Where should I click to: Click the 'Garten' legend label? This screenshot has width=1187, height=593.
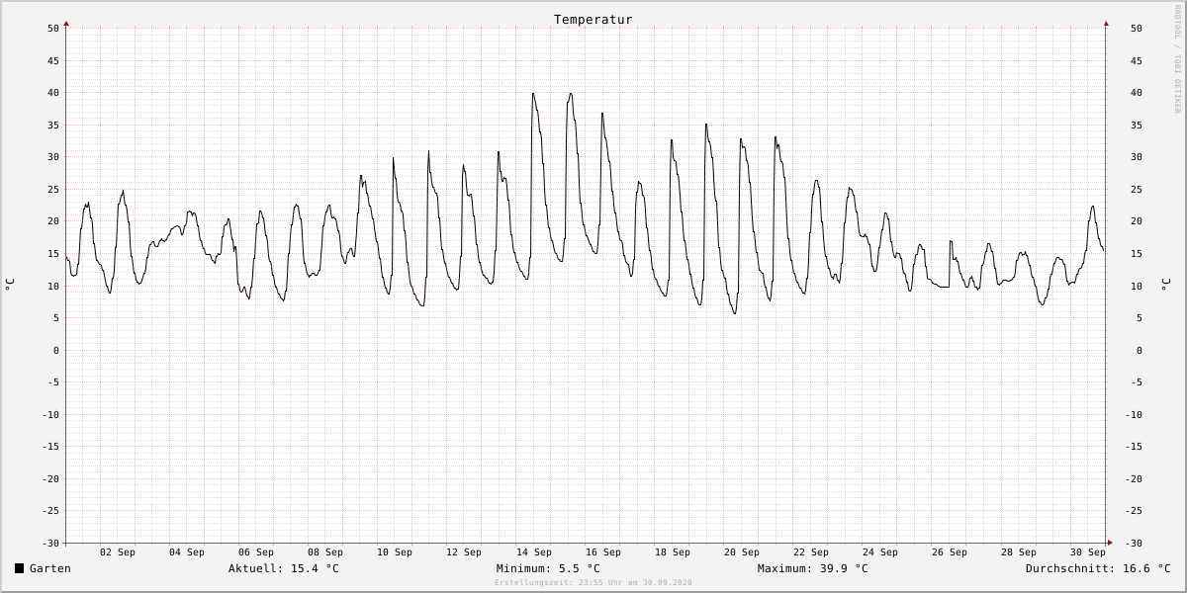(50, 568)
